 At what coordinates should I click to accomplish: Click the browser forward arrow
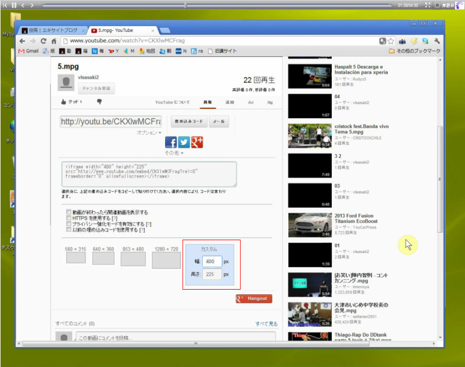(33, 41)
